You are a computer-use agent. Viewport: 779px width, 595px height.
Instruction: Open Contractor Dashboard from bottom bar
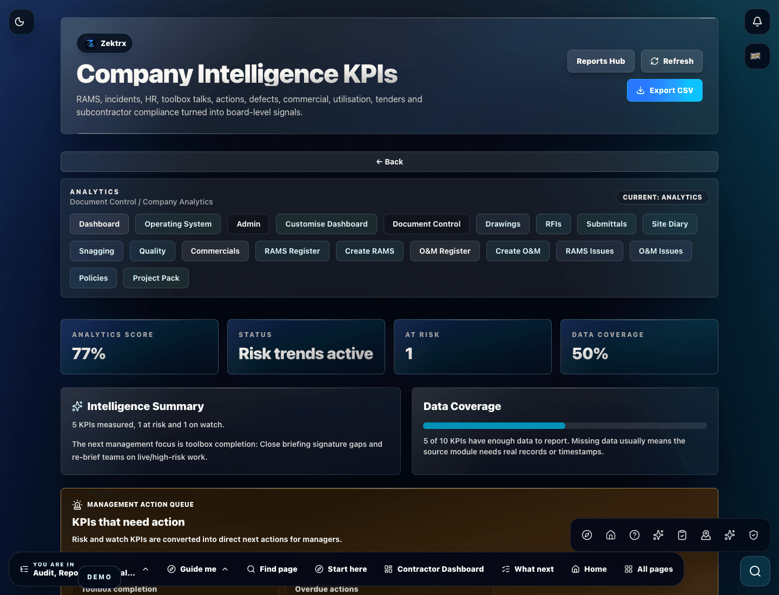[x=434, y=569]
